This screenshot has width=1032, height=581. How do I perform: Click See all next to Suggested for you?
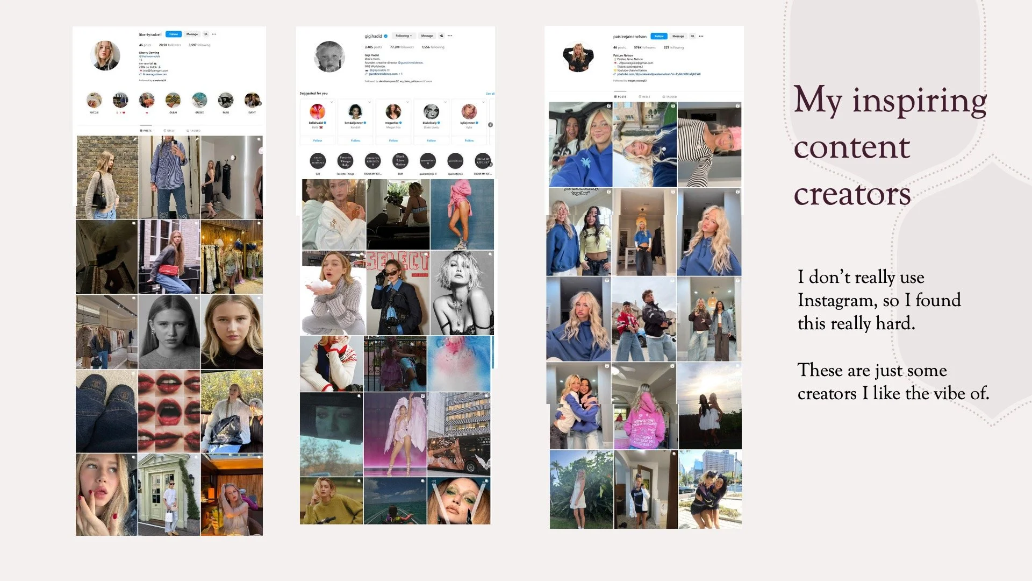(x=490, y=94)
